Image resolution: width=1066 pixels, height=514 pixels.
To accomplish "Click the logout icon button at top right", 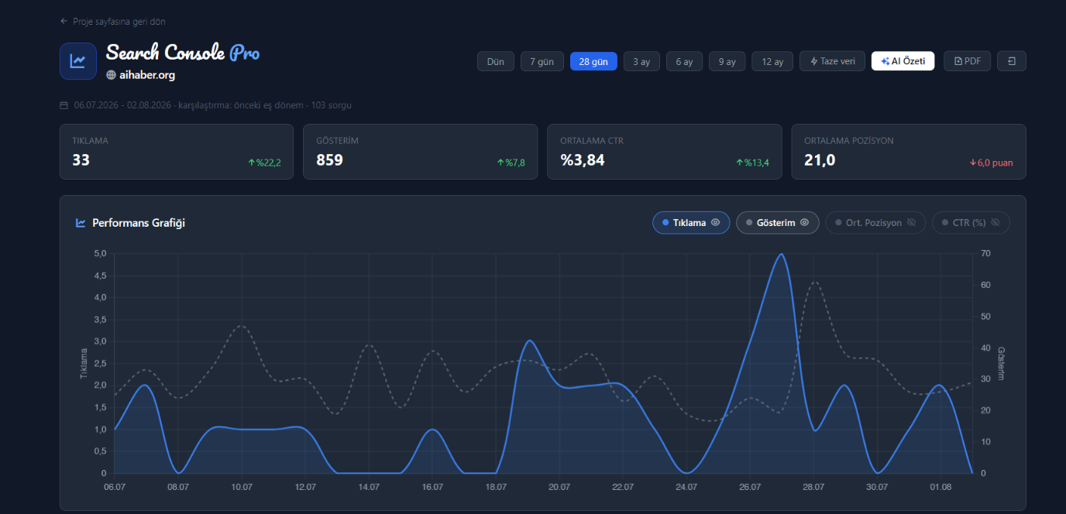I will [x=1012, y=61].
